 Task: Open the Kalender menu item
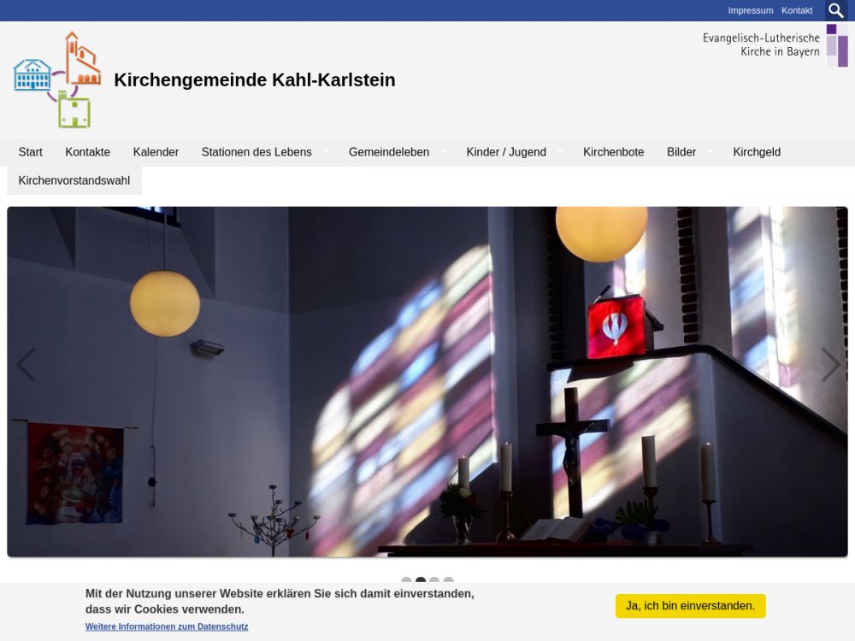(x=156, y=152)
